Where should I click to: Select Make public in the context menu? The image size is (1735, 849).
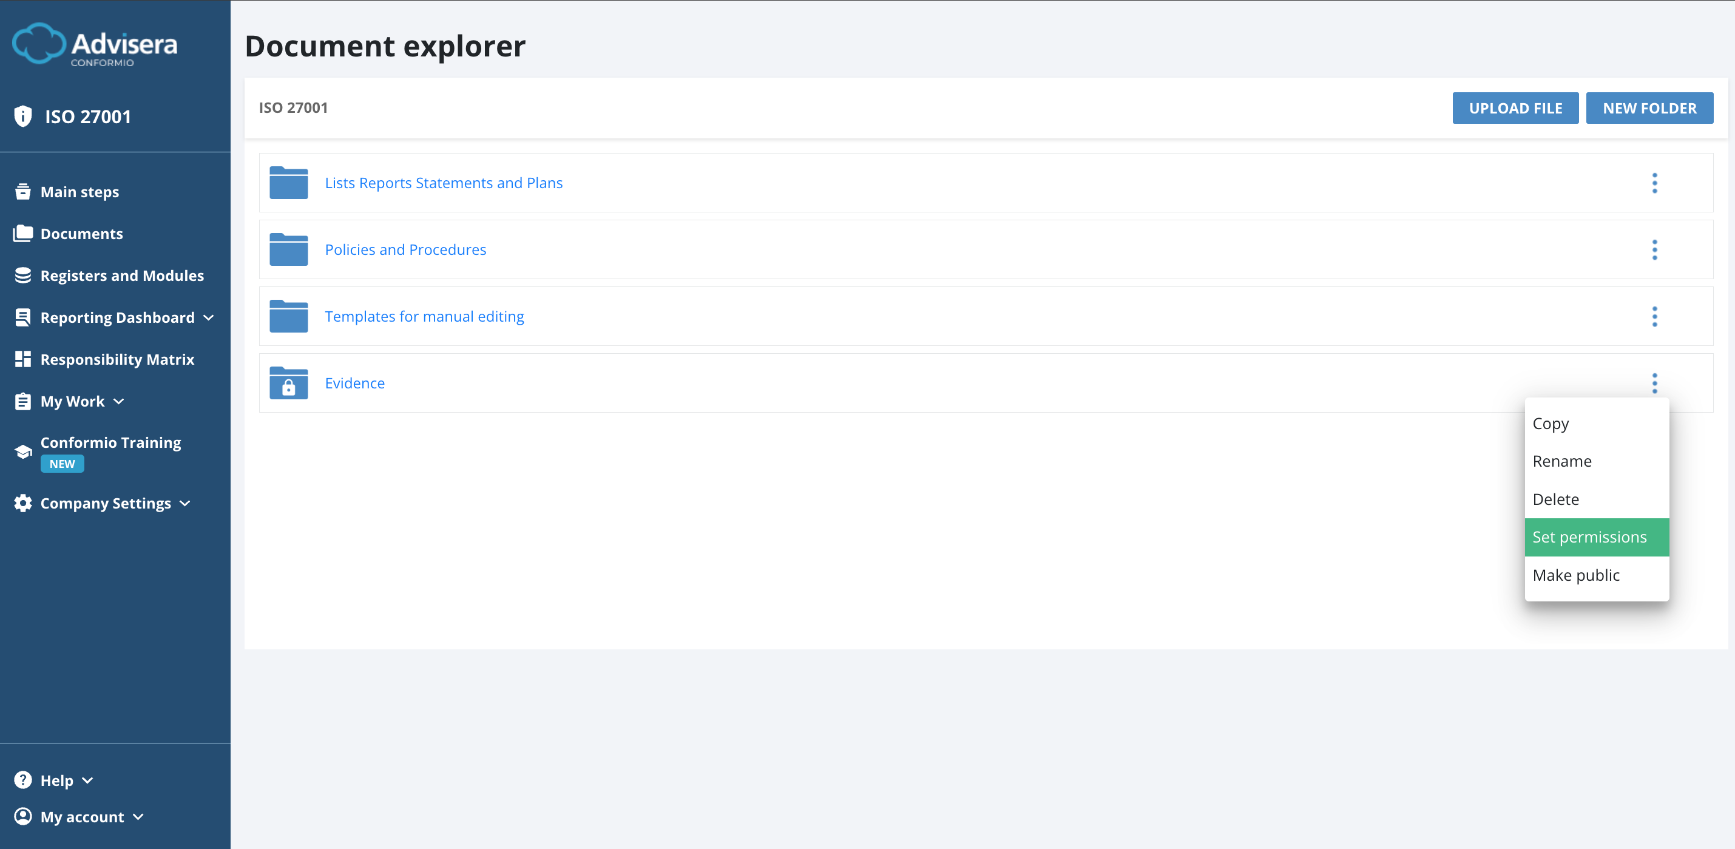(1575, 574)
